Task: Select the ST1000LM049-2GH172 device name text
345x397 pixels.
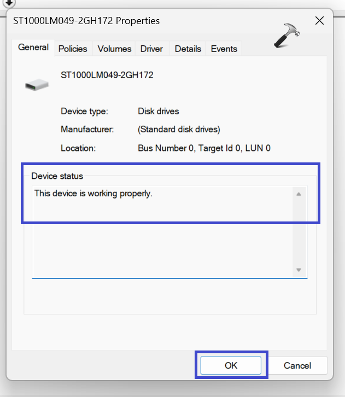Action: pos(107,75)
